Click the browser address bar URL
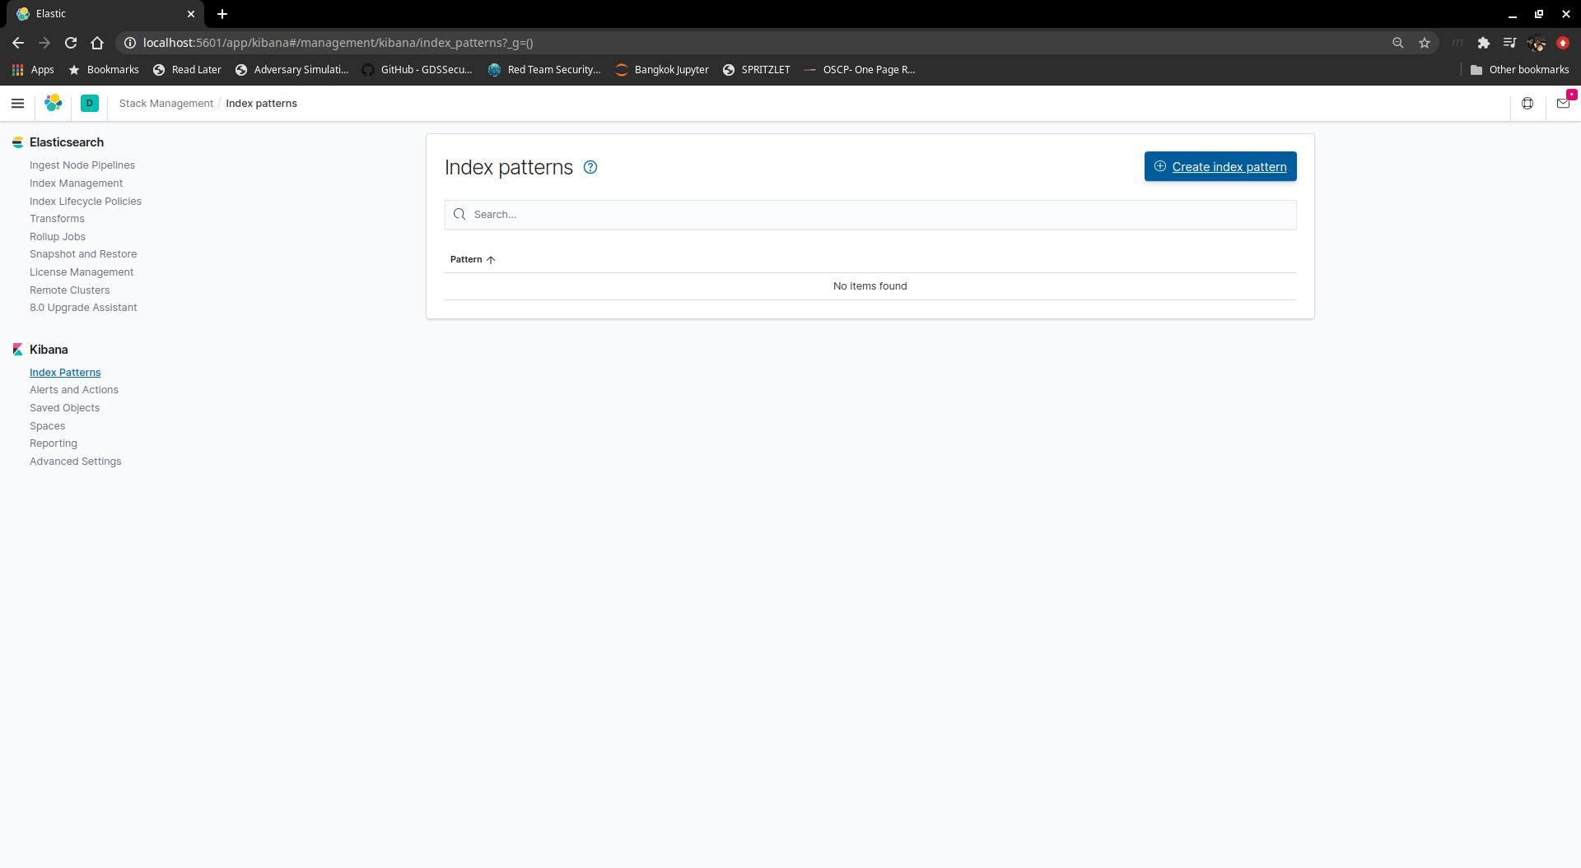 [338, 43]
